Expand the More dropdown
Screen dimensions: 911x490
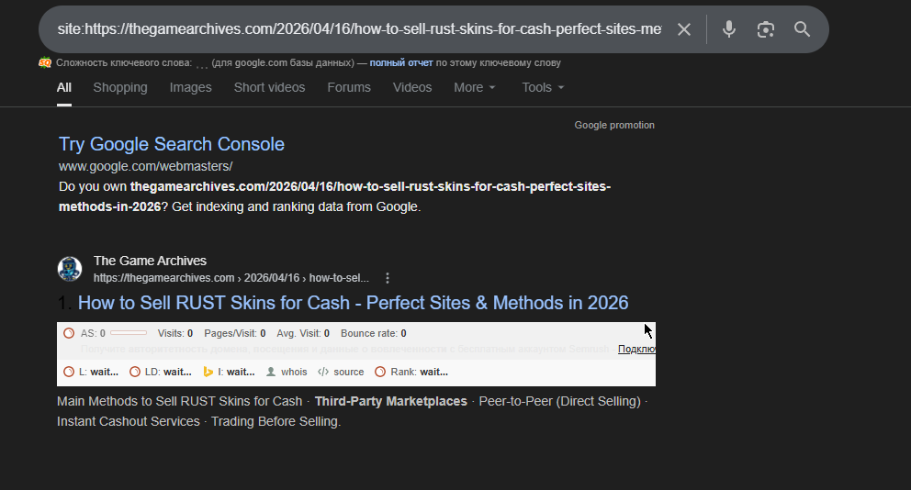(x=475, y=88)
